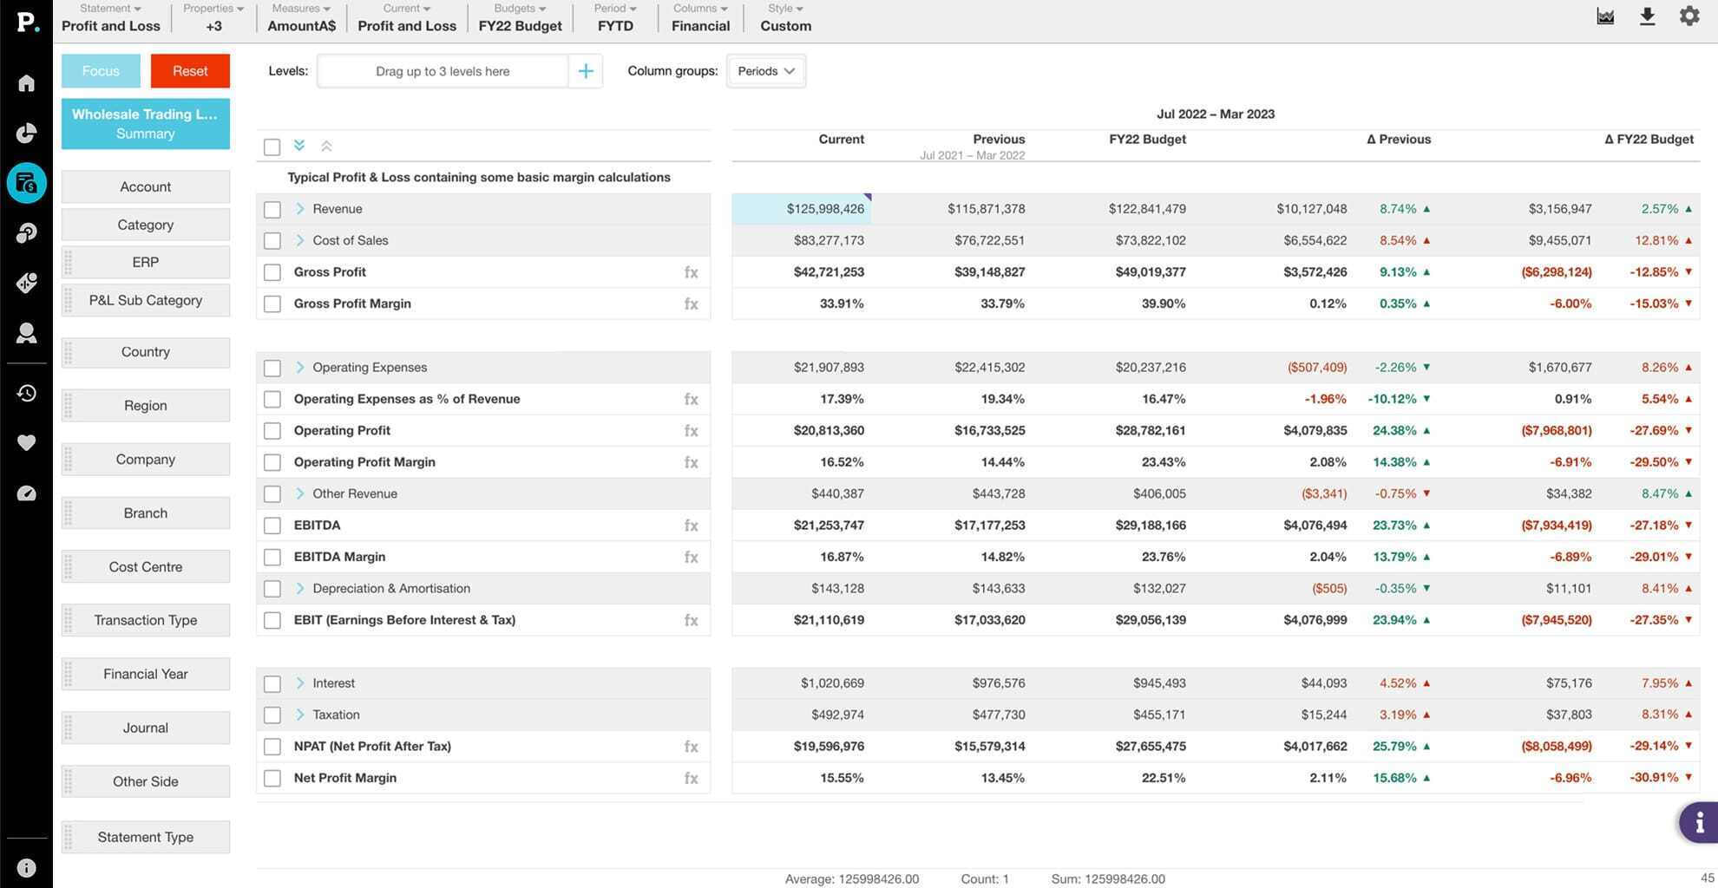Viewport: 1718px width, 888px height.
Task: Check the Net Profit Margin row checkbox
Action: click(x=272, y=779)
